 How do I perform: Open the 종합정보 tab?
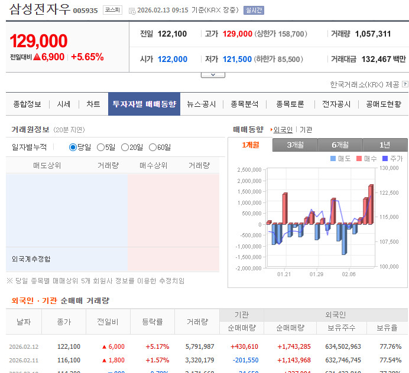pyautogui.click(x=27, y=104)
